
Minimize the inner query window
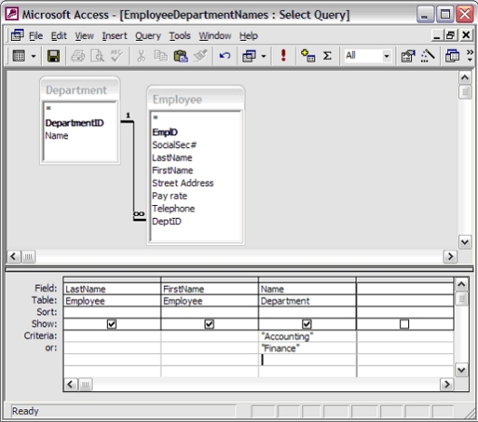tap(436, 35)
